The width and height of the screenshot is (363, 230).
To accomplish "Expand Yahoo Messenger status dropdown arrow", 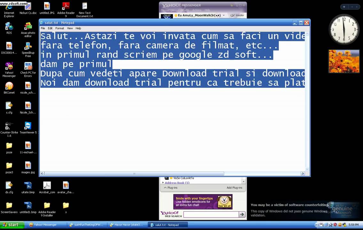I will [224, 15].
